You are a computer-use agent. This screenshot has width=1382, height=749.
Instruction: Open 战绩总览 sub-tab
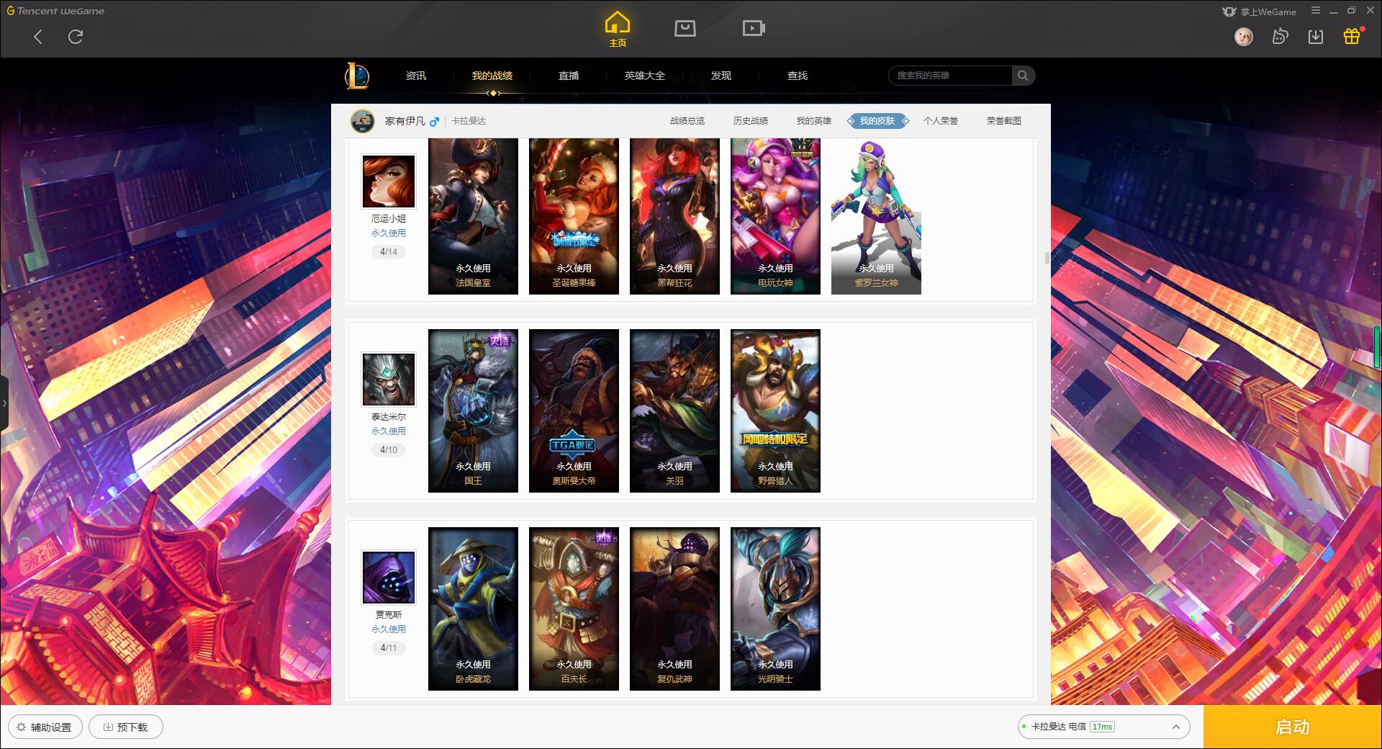point(687,121)
